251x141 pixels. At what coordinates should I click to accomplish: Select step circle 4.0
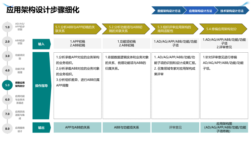[7, 70]
